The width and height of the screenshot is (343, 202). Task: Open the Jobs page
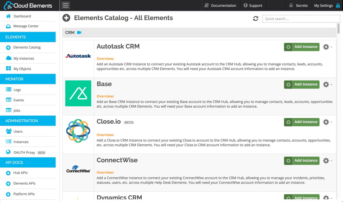point(17,110)
